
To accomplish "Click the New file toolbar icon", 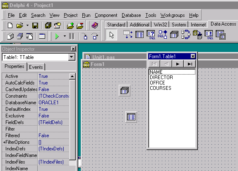I will click(x=10, y=26).
